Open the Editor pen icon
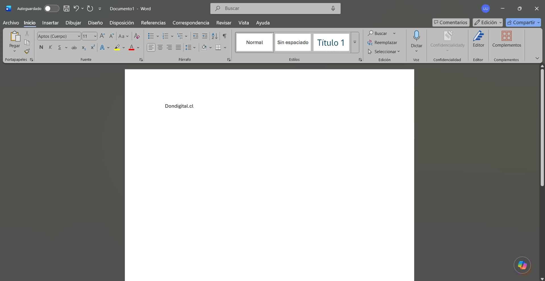This screenshot has height=281, width=545. pyautogui.click(x=478, y=36)
